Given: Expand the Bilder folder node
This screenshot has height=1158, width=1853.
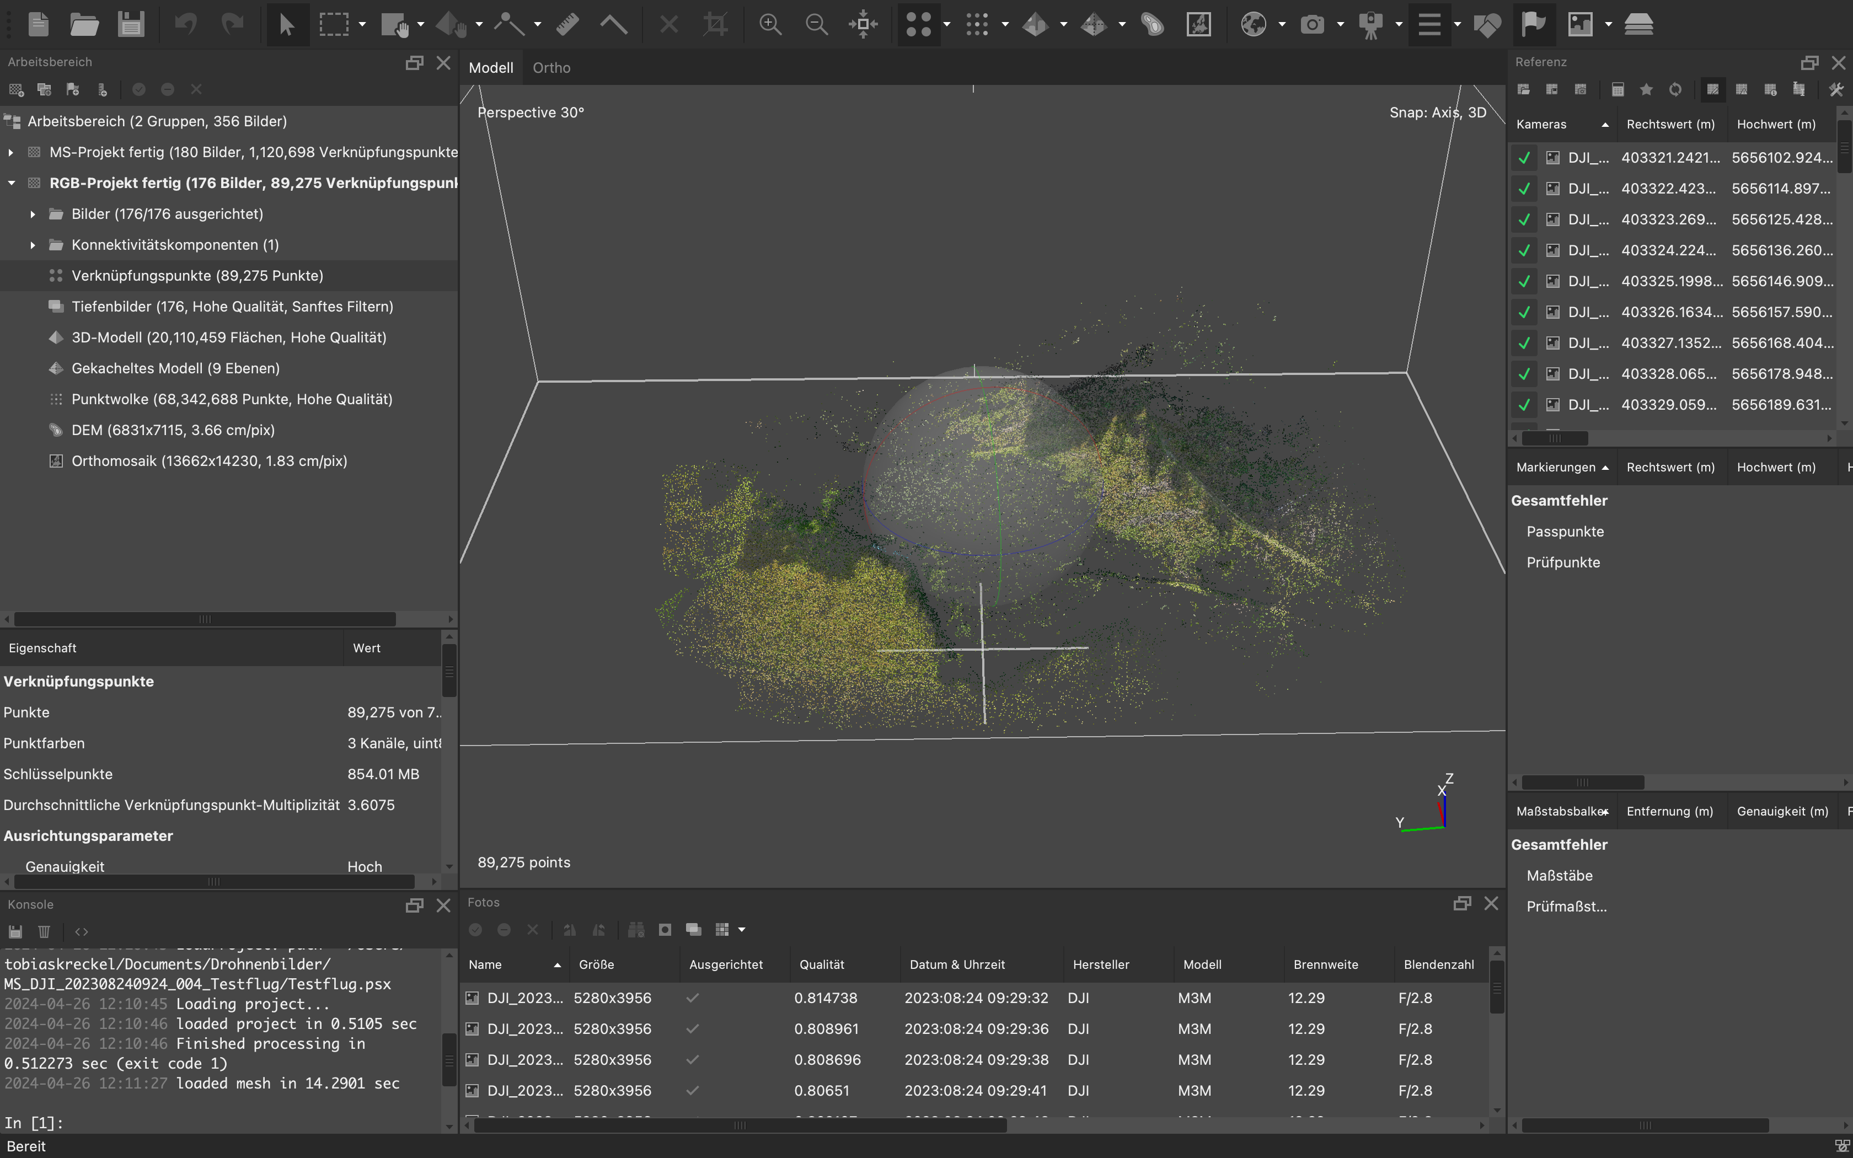Looking at the screenshot, I should 33,215.
